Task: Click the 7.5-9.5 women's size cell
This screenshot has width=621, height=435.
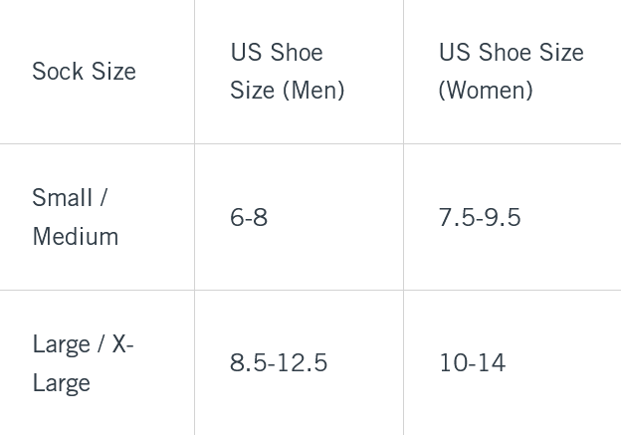Action: 480,217
